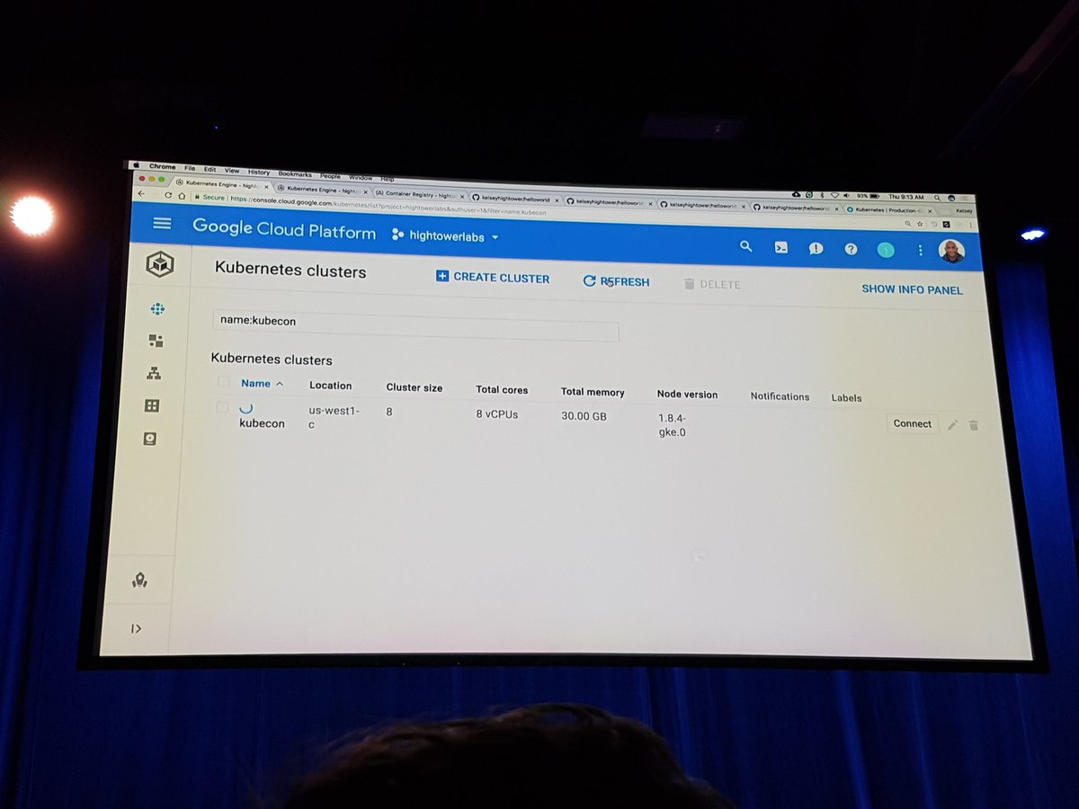Click the 30.00 GB memory cell
1079x809 pixels.
[x=584, y=416]
